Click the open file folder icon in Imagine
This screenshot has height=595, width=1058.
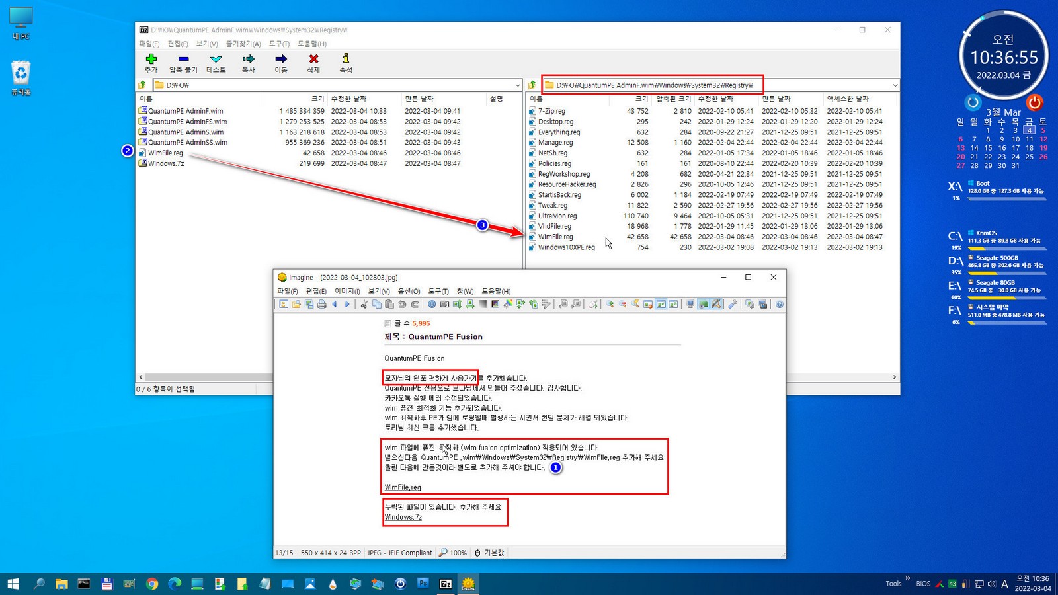[x=296, y=304]
